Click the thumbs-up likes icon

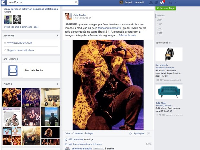point(66,139)
